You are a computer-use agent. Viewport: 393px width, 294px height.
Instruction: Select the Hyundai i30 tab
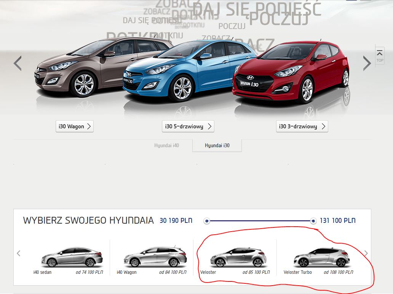pyautogui.click(x=217, y=145)
